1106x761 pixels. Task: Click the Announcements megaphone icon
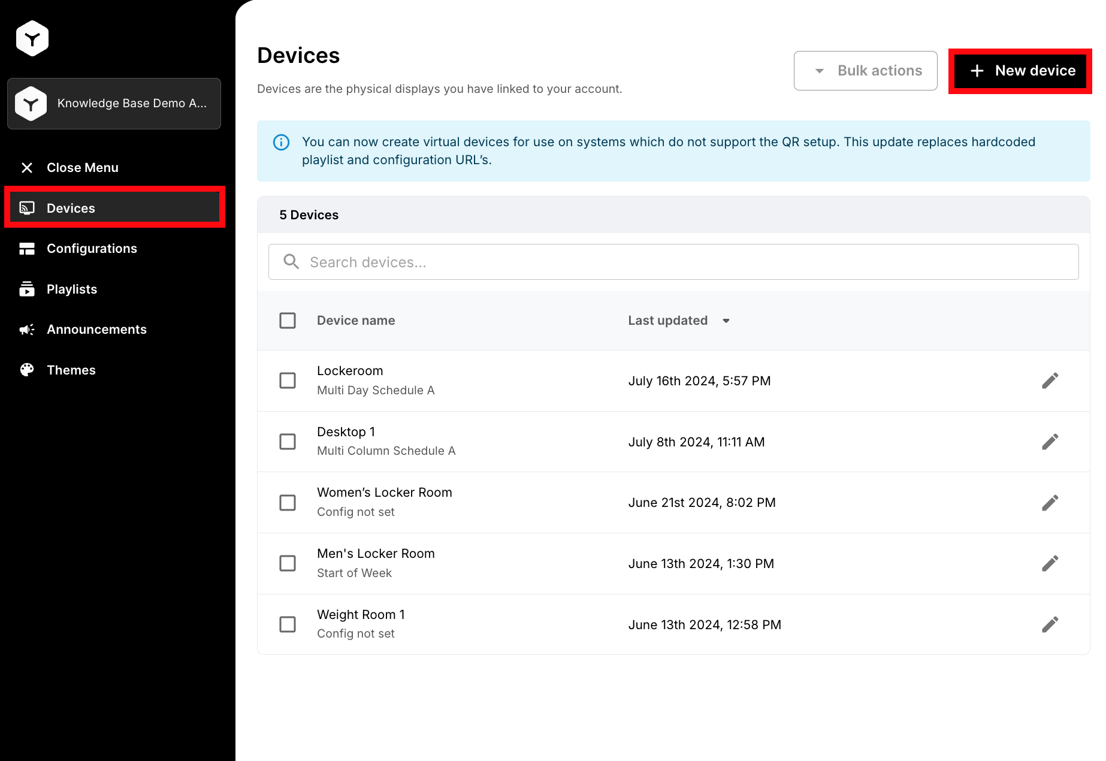[27, 330]
